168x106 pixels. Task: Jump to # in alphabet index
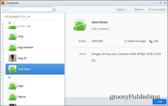click(x=3, y=25)
